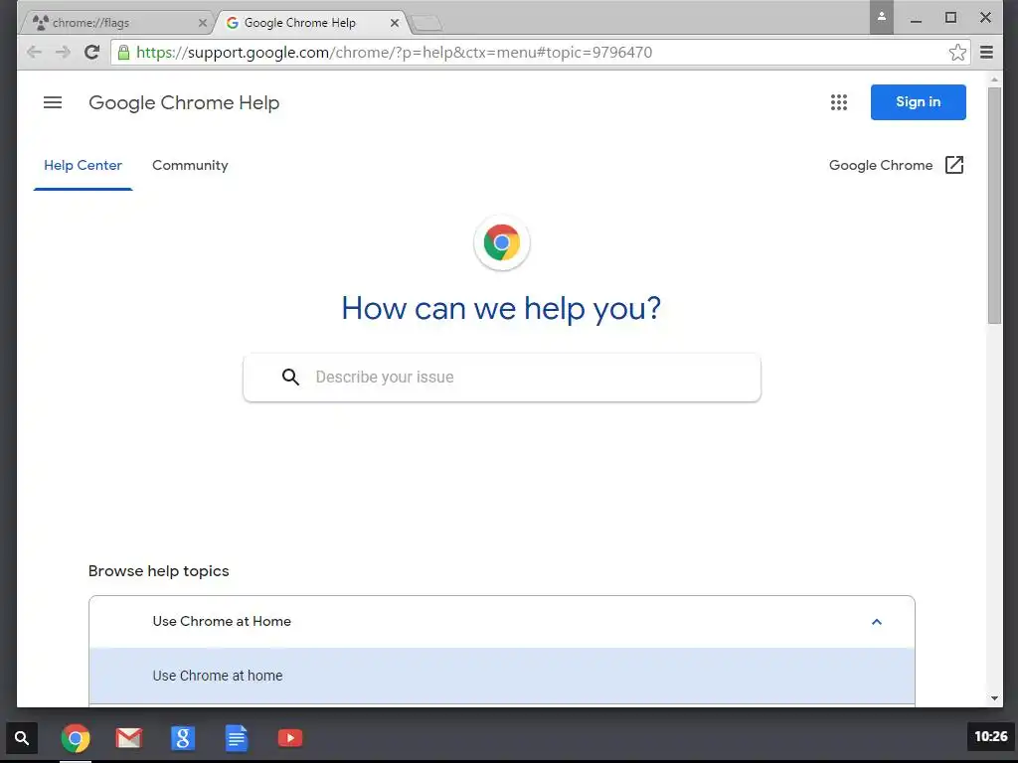The height and width of the screenshot is (763, 1018).
Task: Click the search magnifier icon in help box
Action: click(291, 377)
